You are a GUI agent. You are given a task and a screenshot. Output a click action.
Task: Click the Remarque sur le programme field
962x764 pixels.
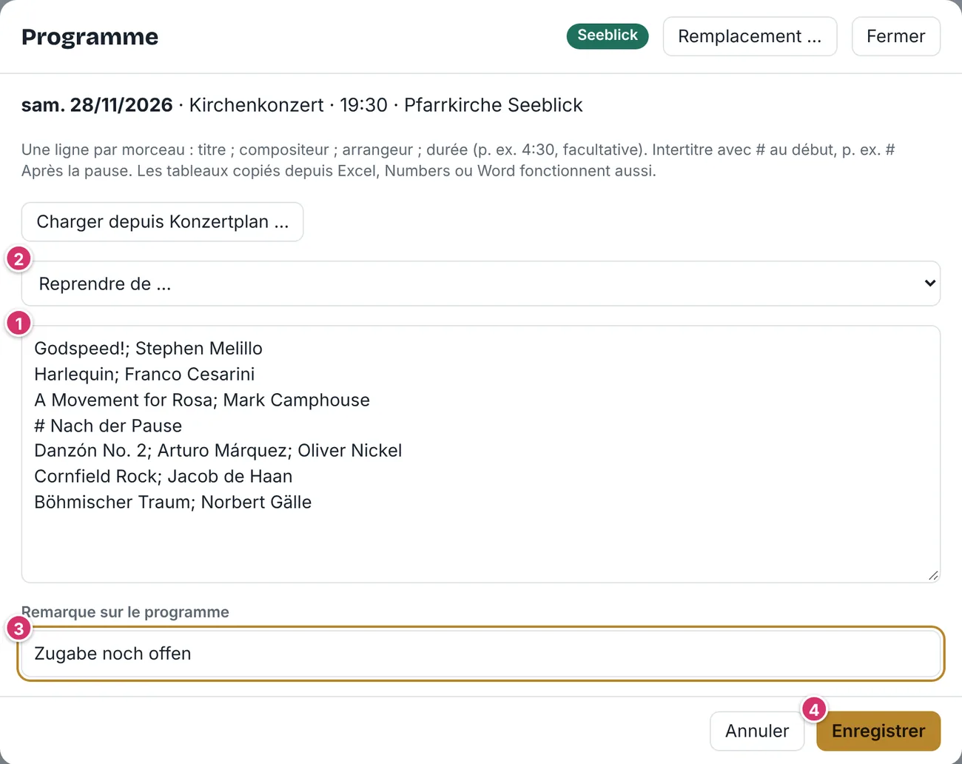[x=481, y=654]
